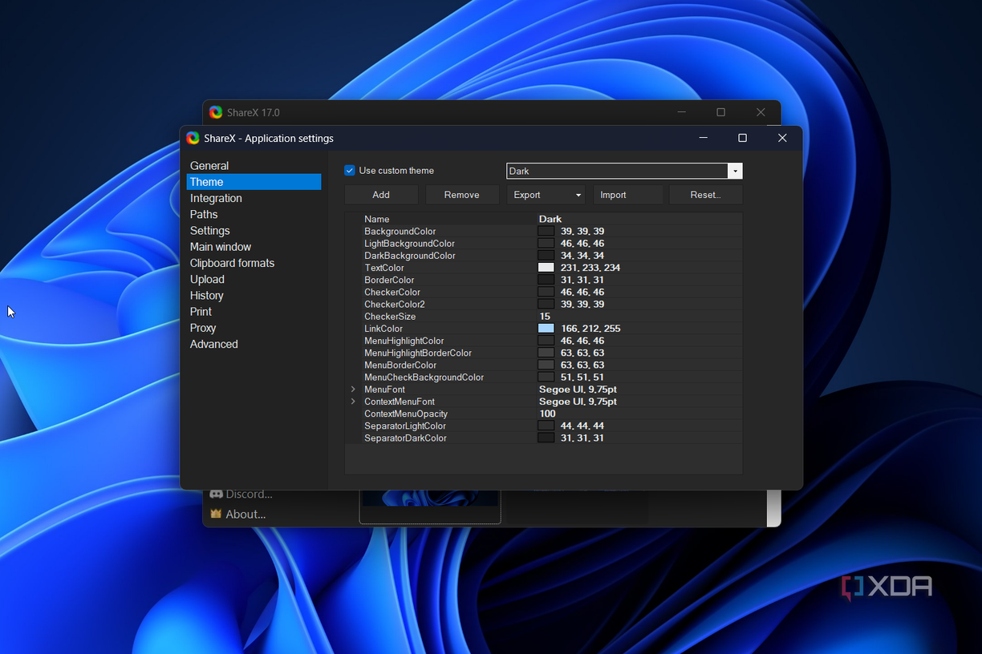Viewport: 982px width, 654px height.
Task: Click the BorderColor swatch
Action: 546,280
